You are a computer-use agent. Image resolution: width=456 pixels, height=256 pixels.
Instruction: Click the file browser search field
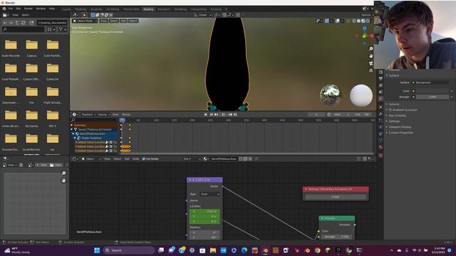[x=24, y=29]
